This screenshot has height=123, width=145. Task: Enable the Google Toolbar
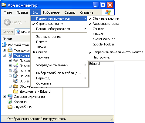tap(116, 44)
